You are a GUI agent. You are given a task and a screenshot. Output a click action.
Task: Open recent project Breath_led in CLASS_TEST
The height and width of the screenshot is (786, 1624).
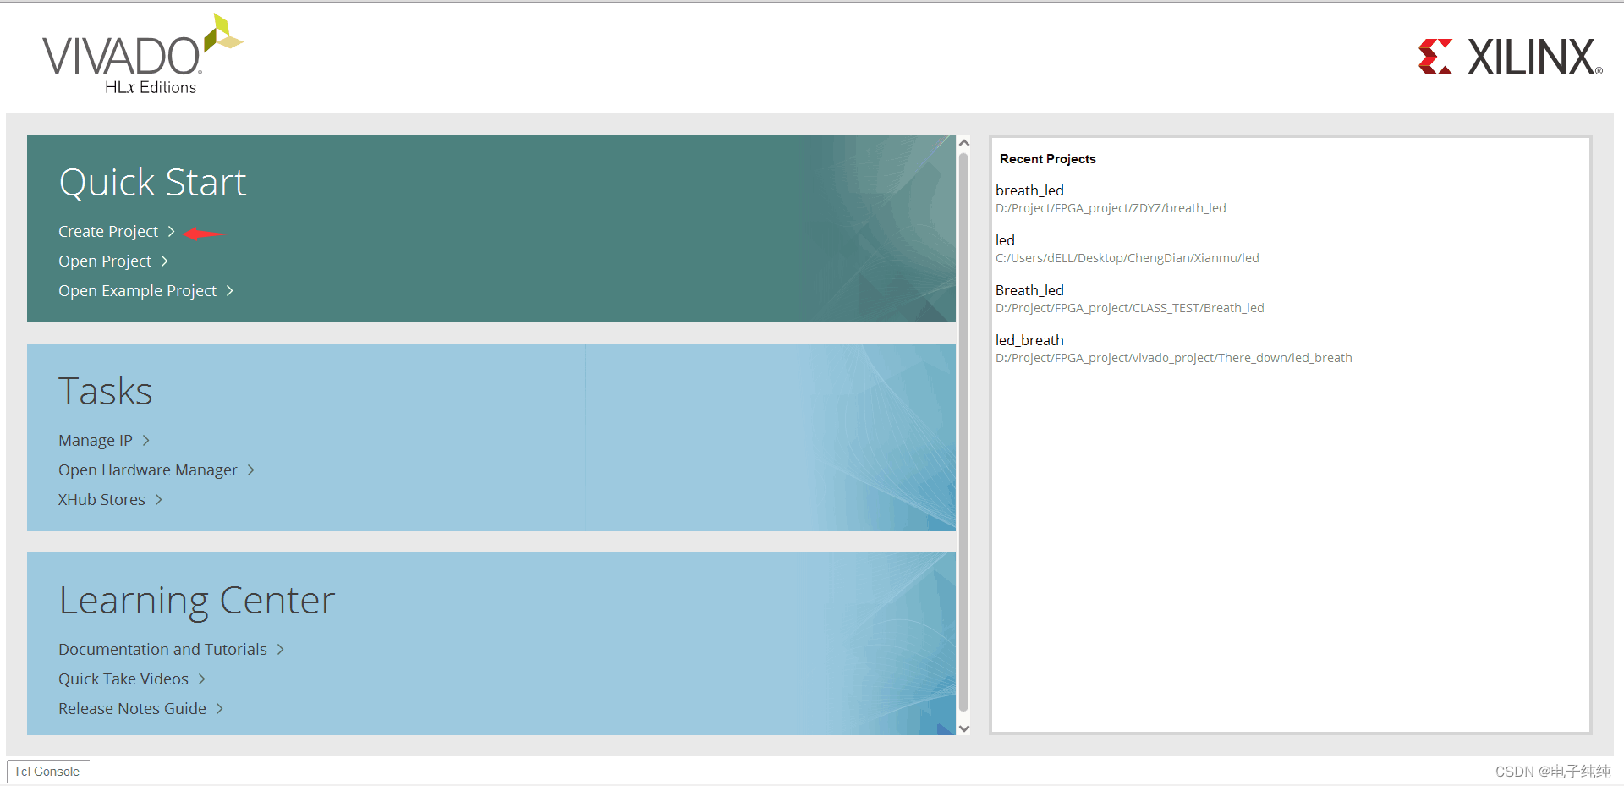[1029, 290]
